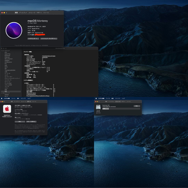This screenshot has height=188, width=188.
Task: Select SPI in the sidebar
Action: 6,69
